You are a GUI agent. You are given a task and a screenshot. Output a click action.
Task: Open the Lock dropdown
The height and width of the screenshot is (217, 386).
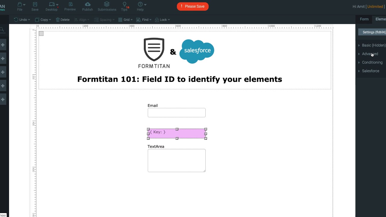tap(162, 20)
